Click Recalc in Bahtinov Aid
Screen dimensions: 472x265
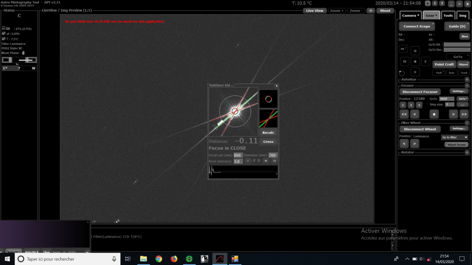[268, 132]
